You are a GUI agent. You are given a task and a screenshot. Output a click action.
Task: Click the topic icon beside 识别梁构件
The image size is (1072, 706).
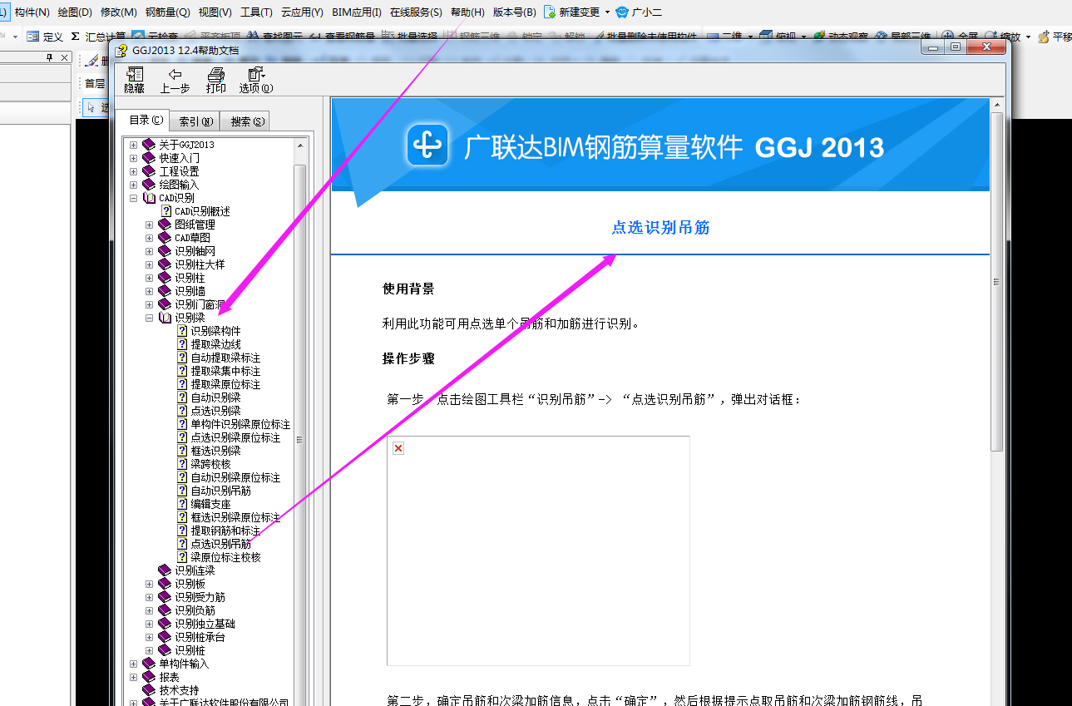(x=182, y=331)
